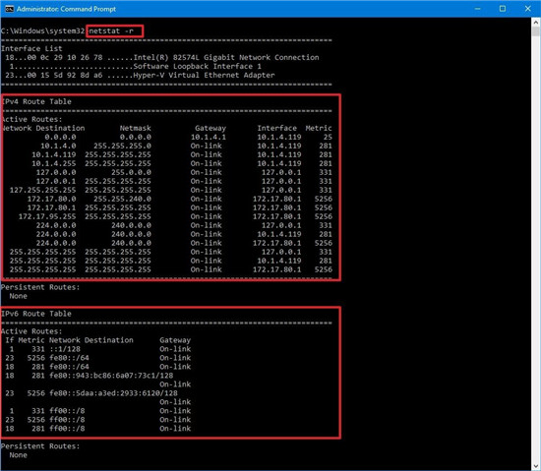Click the scrollbar up arrow
Viewport: 541px width, 471px height.
point(535,22)
